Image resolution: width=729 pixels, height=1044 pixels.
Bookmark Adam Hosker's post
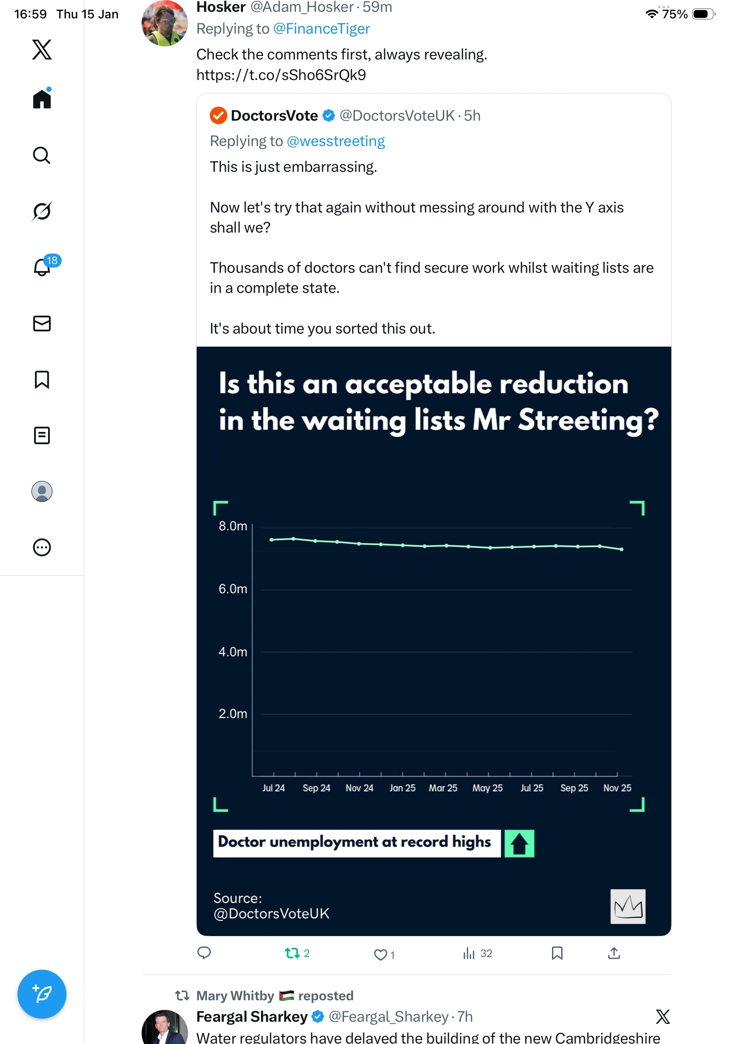pyautogui.click(x=557, y=953)
